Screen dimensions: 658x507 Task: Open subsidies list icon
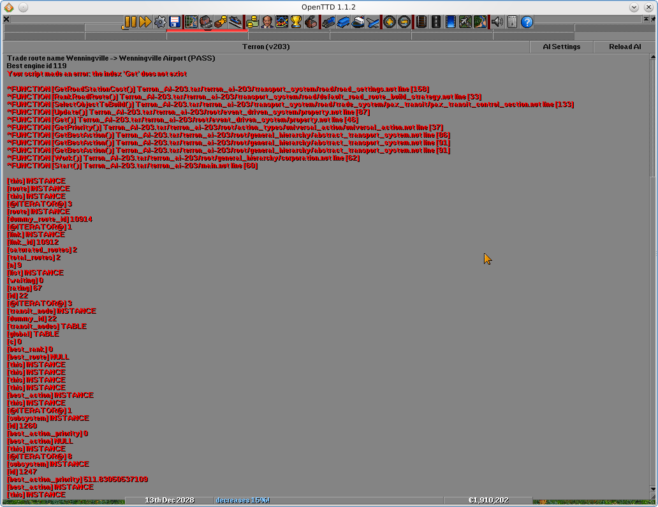click(221, 22)
